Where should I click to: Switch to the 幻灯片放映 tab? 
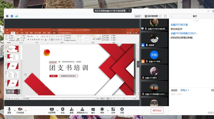38,33
